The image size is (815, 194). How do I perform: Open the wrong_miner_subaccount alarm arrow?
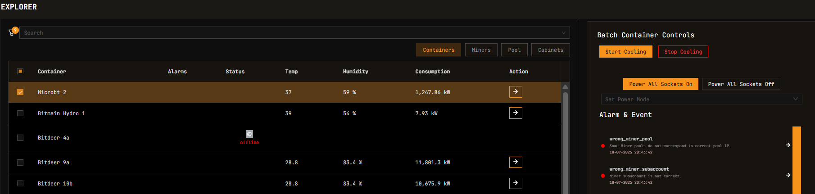click(788, 175)
